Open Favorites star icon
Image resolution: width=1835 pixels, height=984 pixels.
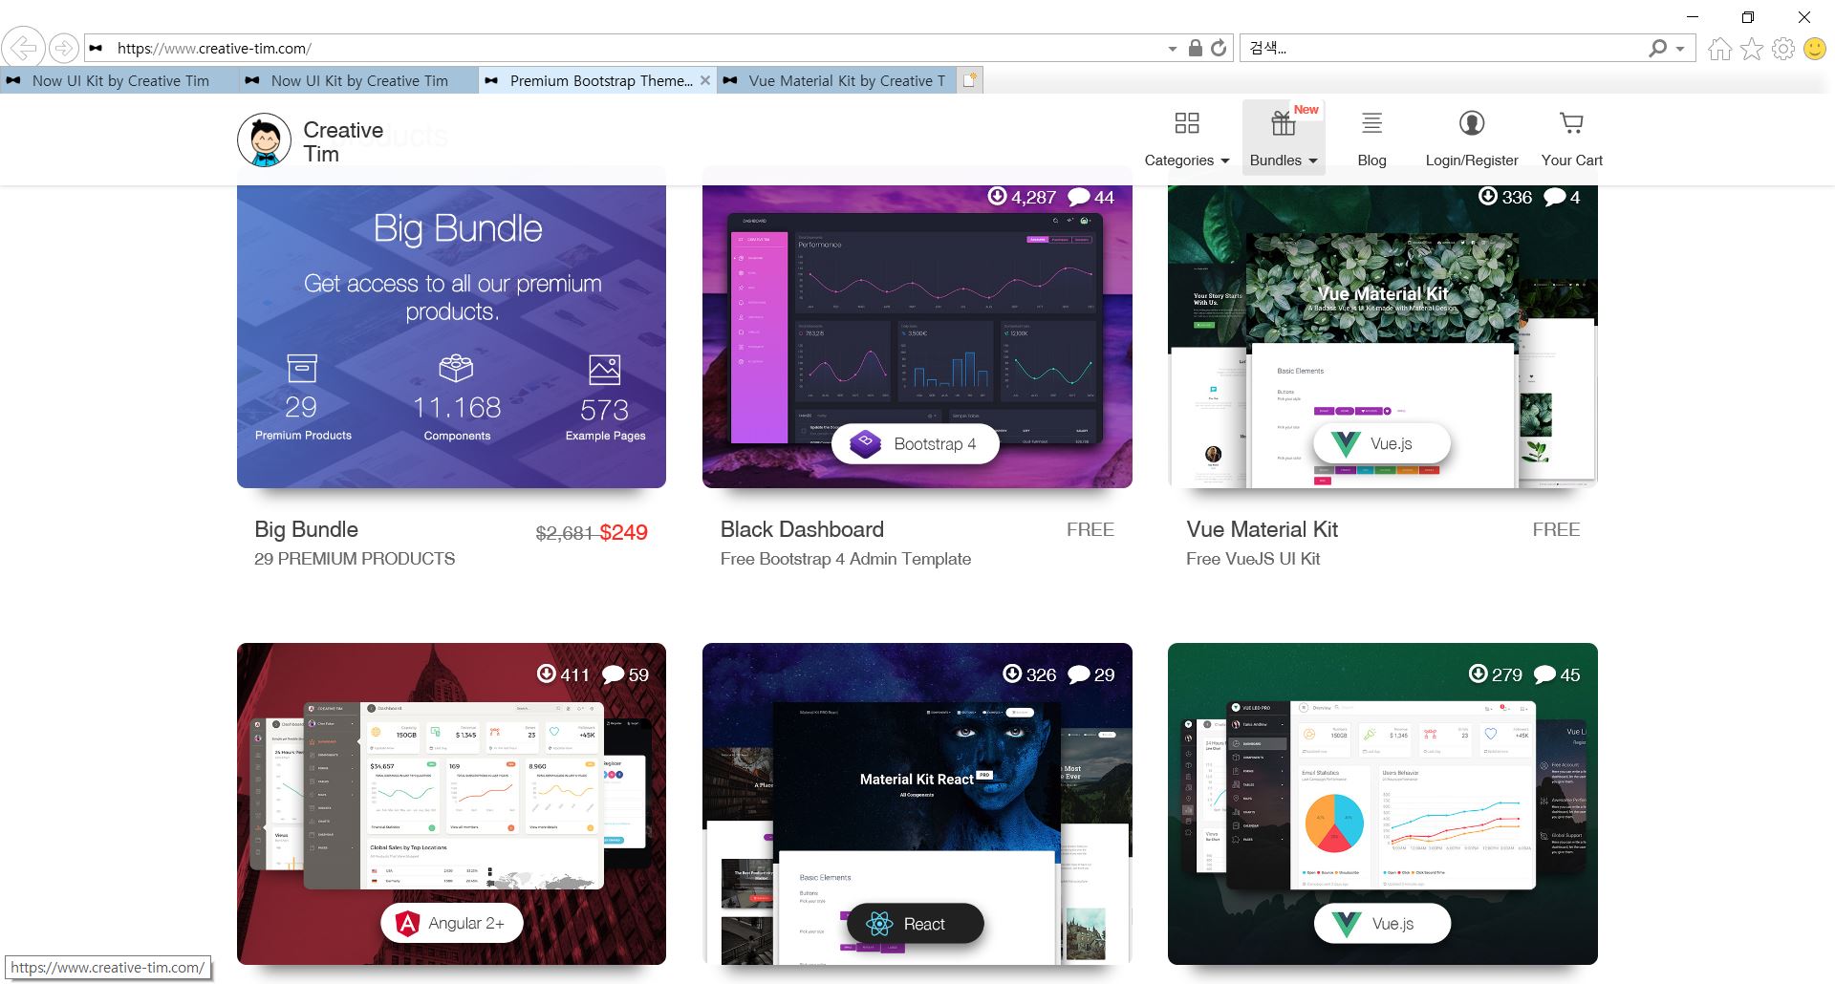click(x=1751, y=49)
